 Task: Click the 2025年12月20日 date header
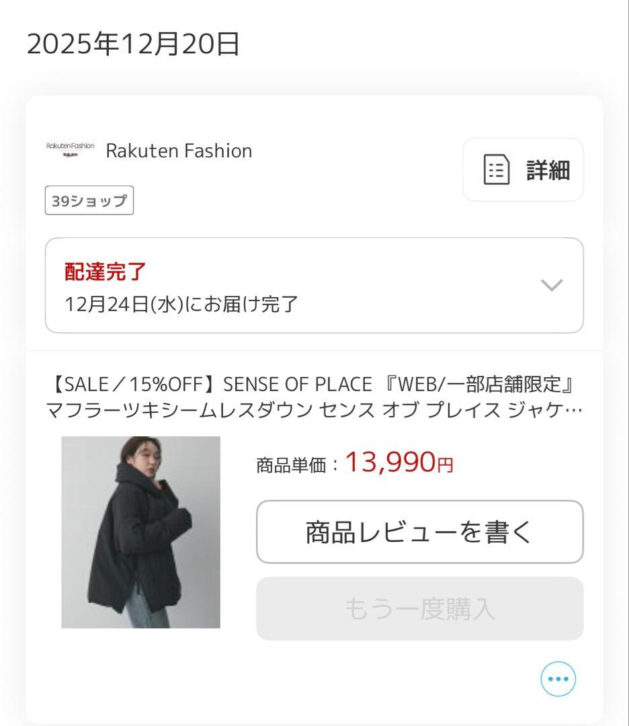132,43
